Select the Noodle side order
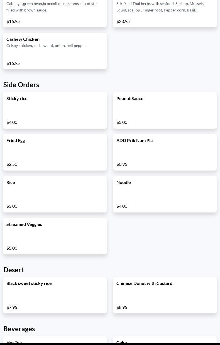The height and width of the screenshot is (345, 220). tap(165, 194)
